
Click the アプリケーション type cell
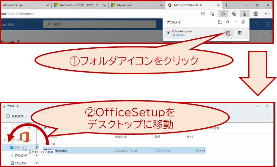pyautogui.click(x=163, y=151)
